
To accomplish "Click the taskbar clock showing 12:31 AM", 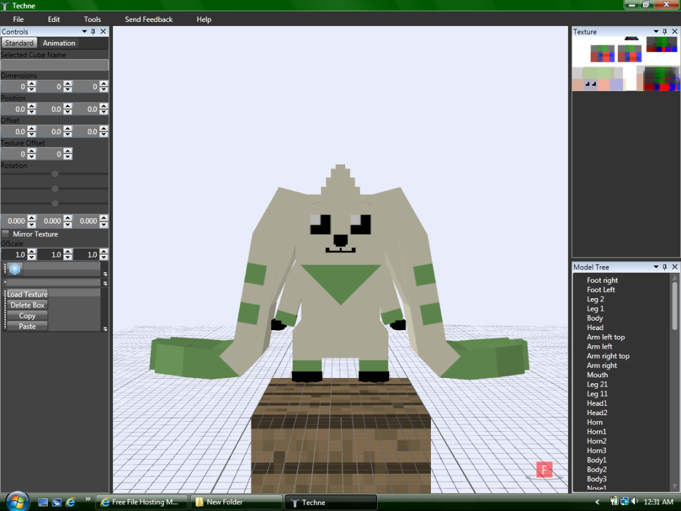I will 658,502.
